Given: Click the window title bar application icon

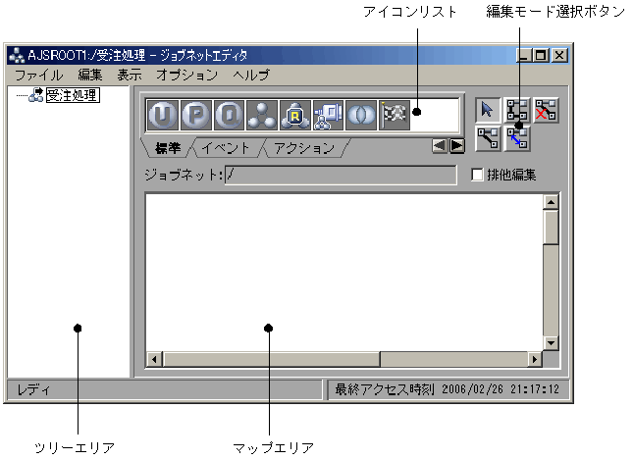Looking at the screenshot, I should (x=17, y=55).
